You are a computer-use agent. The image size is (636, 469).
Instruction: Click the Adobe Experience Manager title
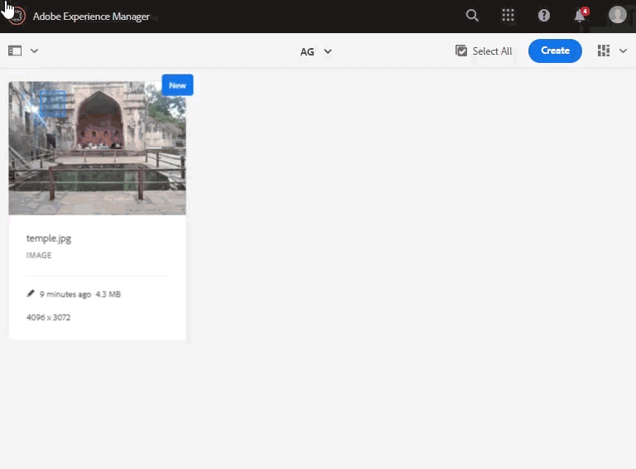[x=91, y=17]
